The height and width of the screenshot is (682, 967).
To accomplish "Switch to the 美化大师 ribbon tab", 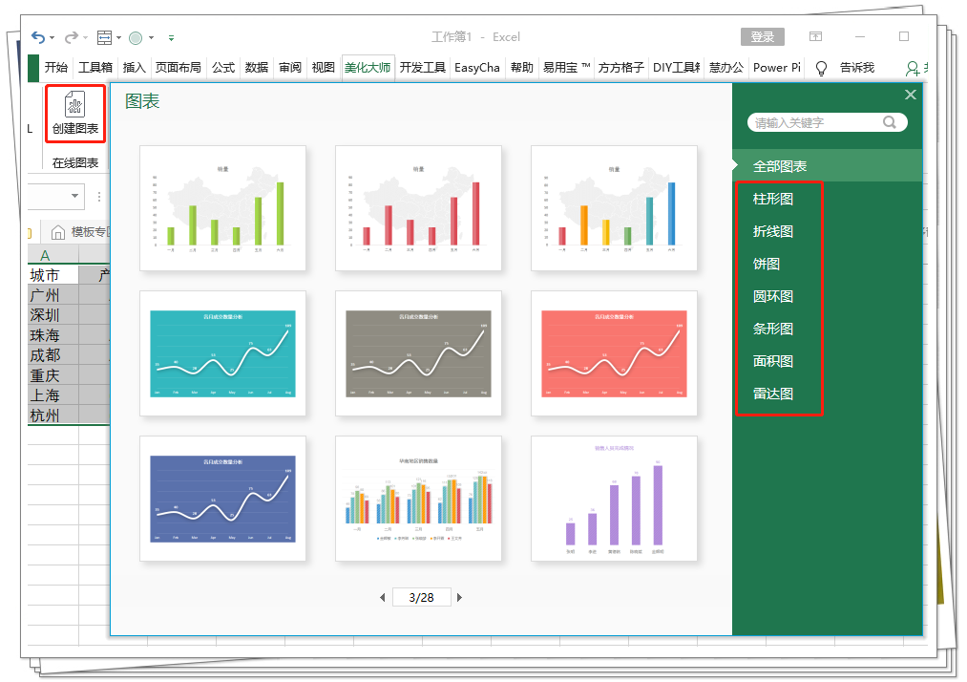I will click(x=368, y=68).
